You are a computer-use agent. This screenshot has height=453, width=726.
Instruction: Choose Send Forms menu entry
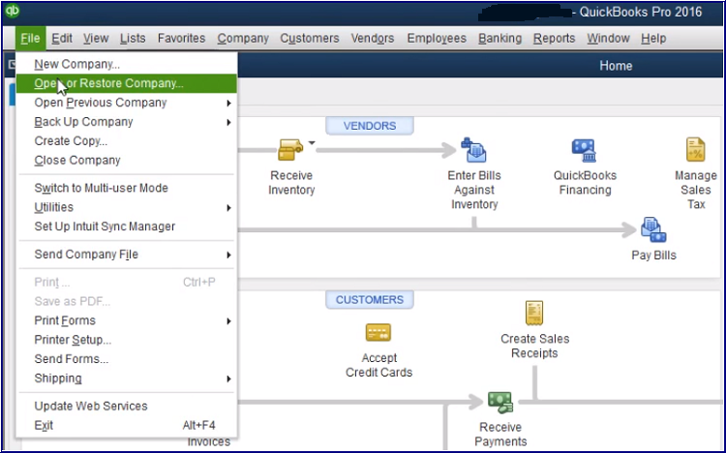pyautogui.click(x=127, y=359)
